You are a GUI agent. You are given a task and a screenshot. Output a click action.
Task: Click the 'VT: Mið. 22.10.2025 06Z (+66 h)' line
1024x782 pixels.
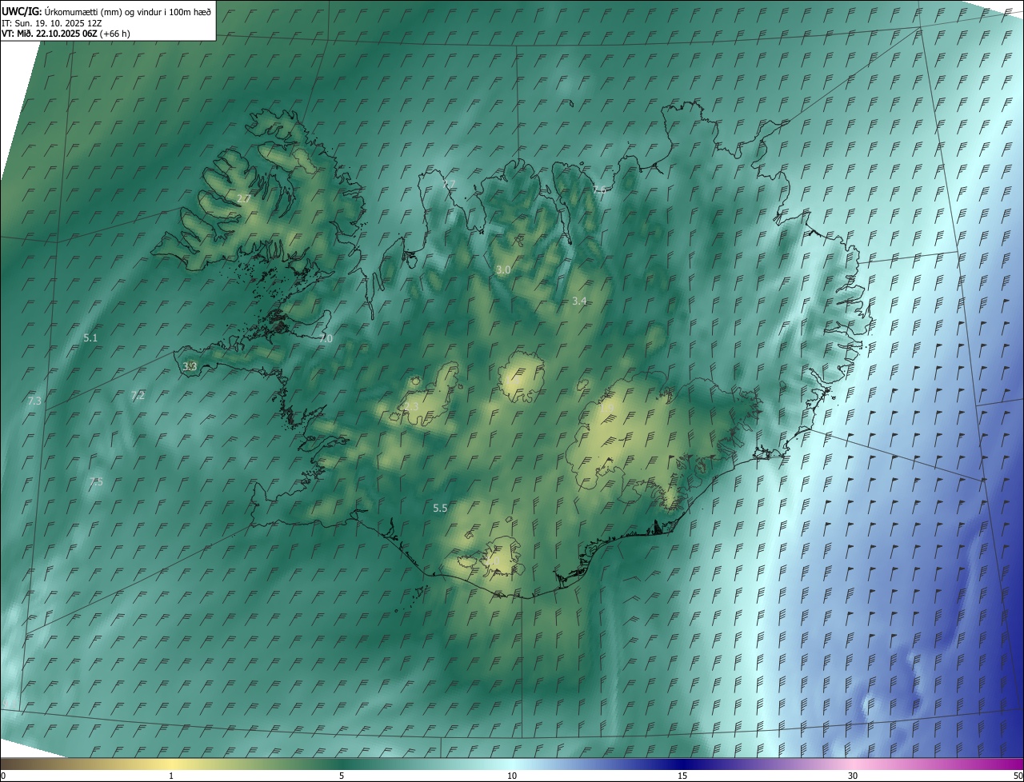[x=66, y=34]
